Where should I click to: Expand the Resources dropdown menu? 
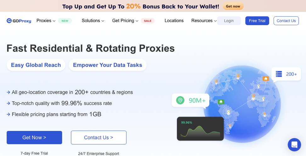204,21
